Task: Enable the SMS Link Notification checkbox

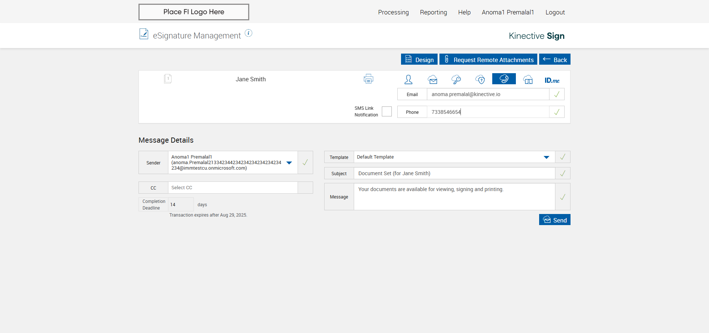Action: (x=387, y=112)
